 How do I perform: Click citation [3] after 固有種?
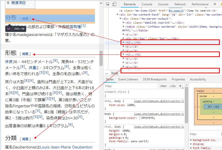pos(83,26)
